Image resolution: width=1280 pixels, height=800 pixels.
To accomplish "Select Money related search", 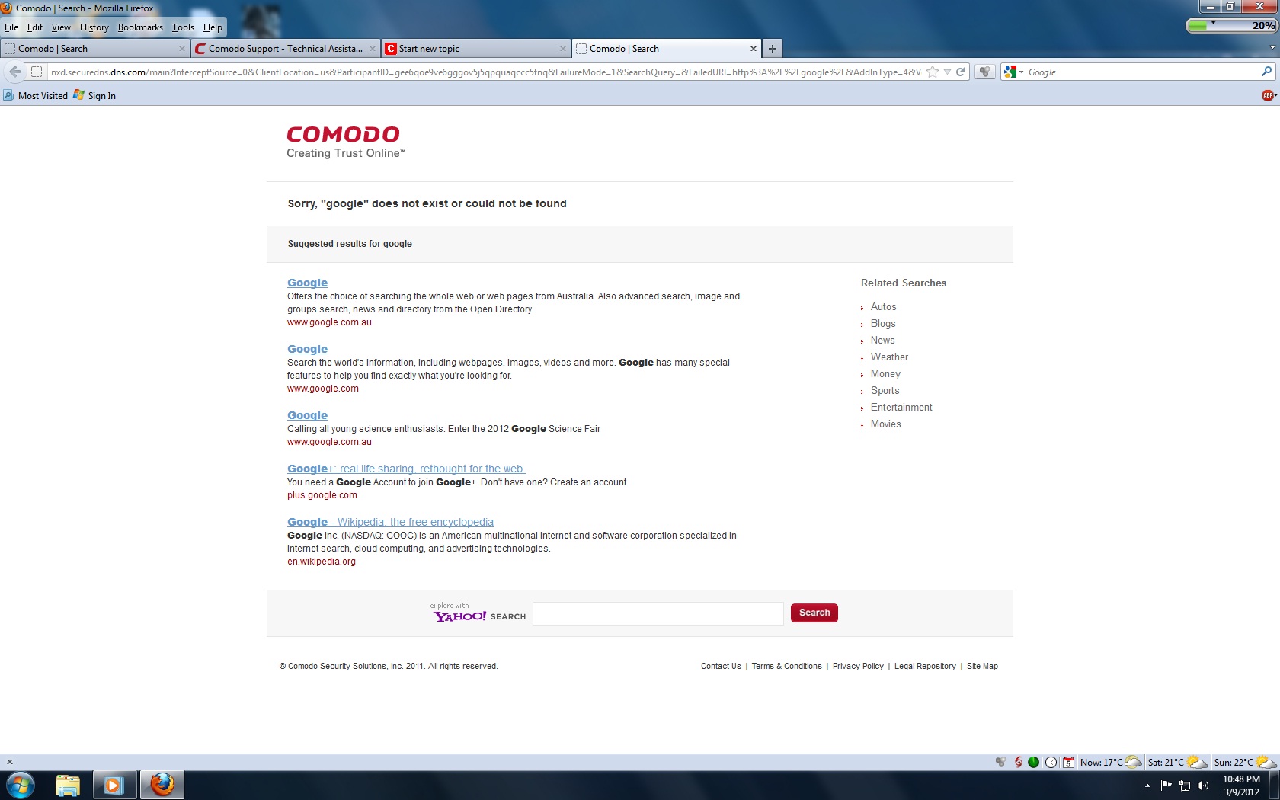I will tap(885, 374).
